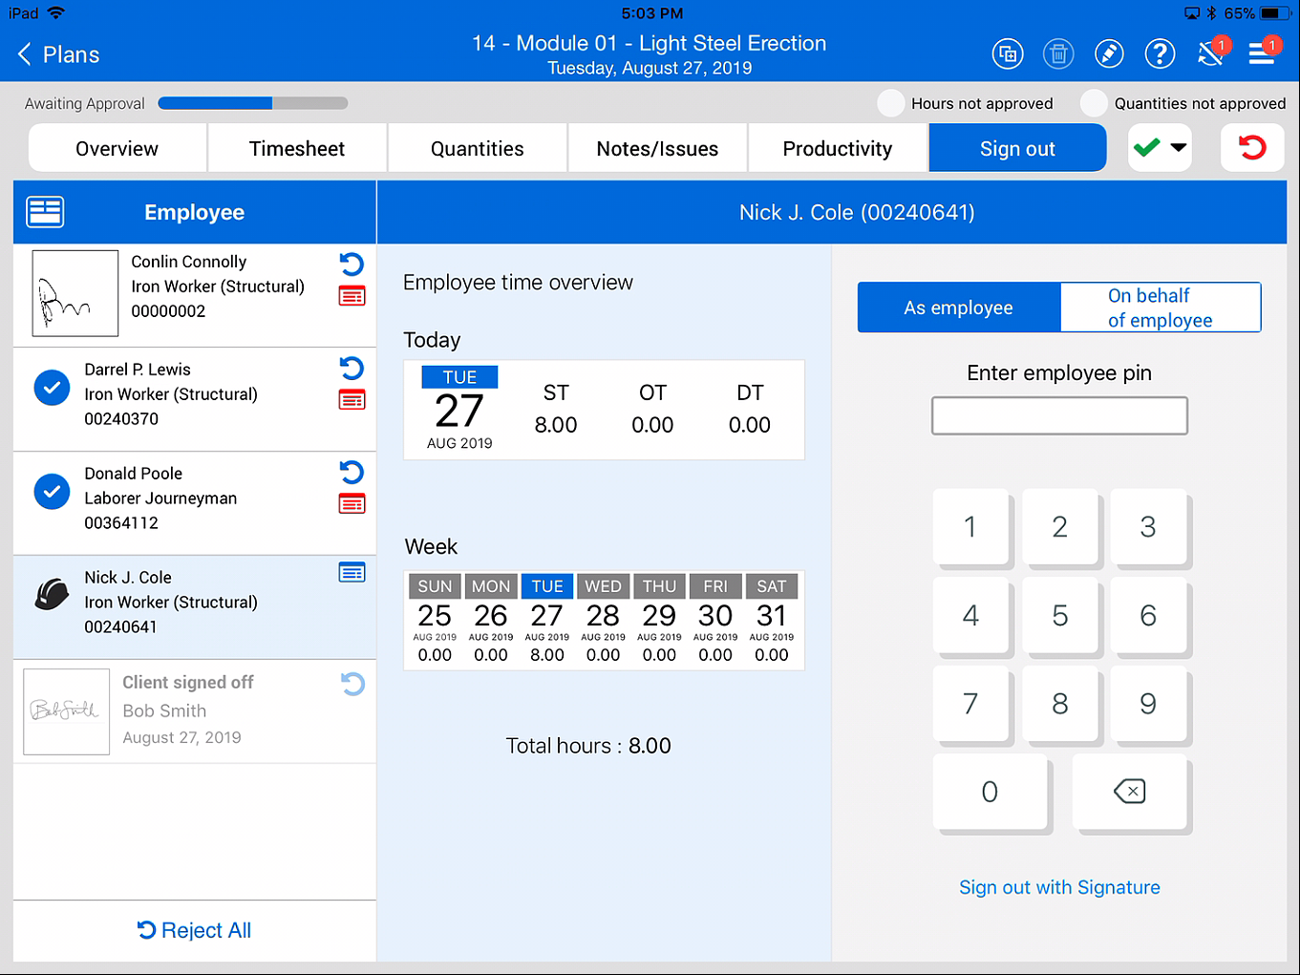Toggle the employee list view icon

[x=45, y=212]
